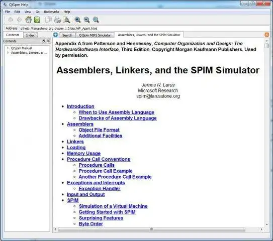Image resolution: width=273 pixels, height=241 pixels.
Task: Follow the Assemblers link
Action: (x=80, y=124)
